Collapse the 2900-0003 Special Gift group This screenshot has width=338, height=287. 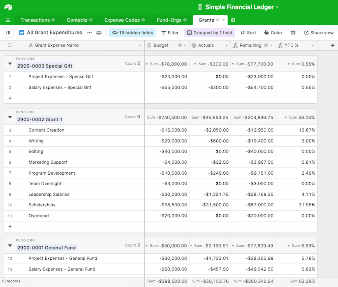point(10,64)
